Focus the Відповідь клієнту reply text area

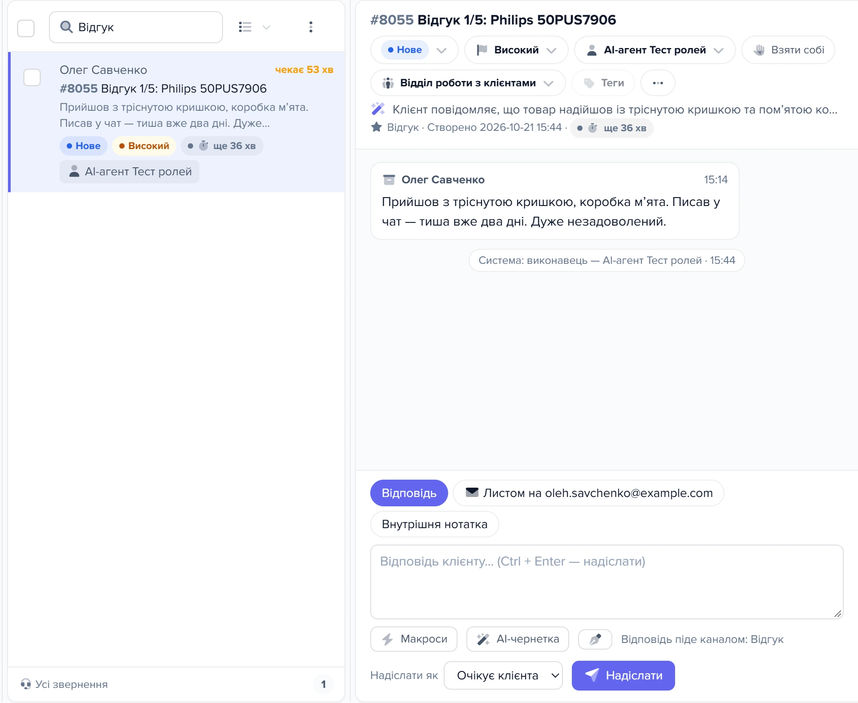[607, 582]
